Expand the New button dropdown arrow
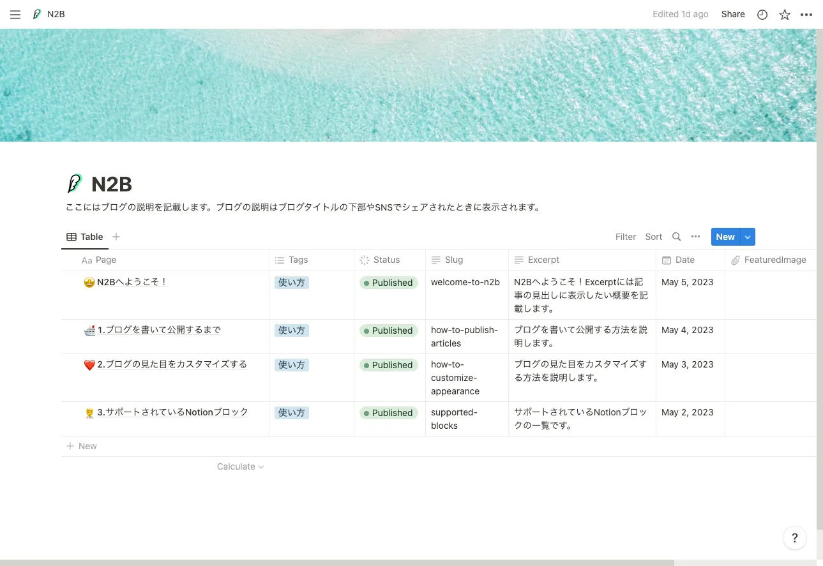This screenshot has width=823, height=566. tap(748, 237)
